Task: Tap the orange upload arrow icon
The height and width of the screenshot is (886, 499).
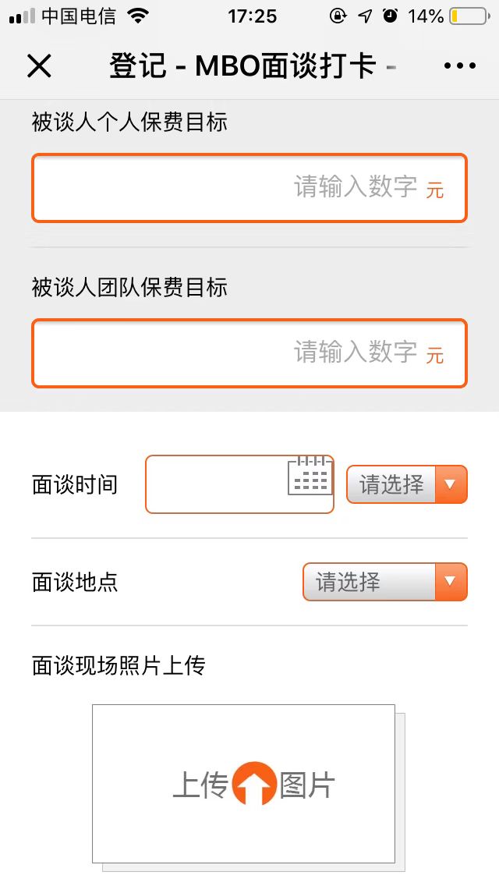Action: click(254, 784)
